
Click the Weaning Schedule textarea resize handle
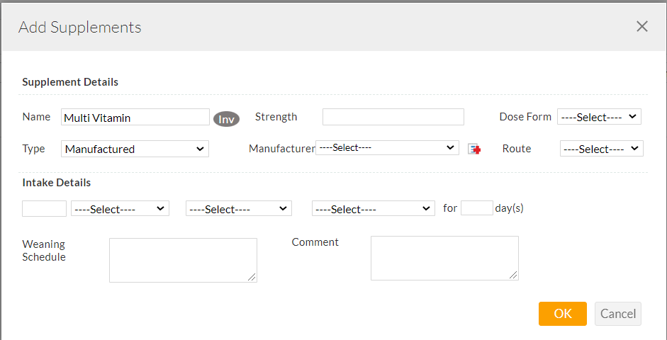coord(252,277)
